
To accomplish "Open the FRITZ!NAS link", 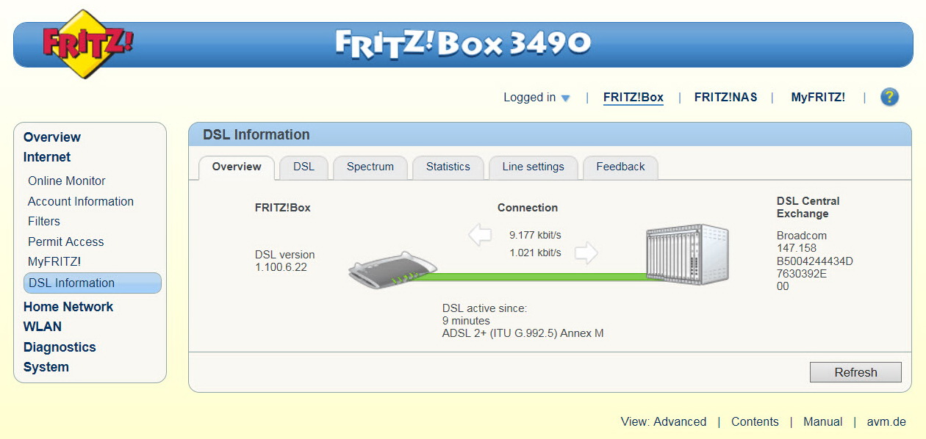I will pos(726,98).
